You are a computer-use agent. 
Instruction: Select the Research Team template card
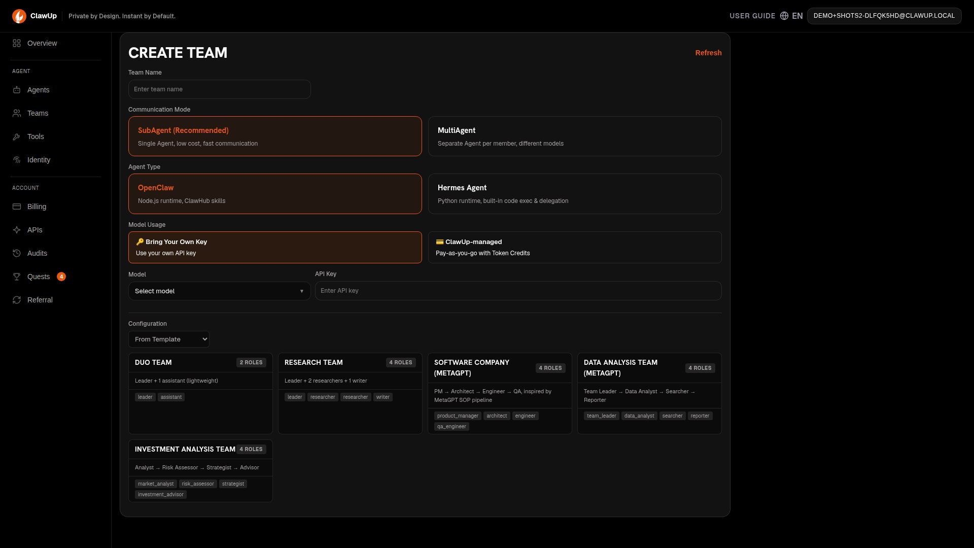point(350,394)
